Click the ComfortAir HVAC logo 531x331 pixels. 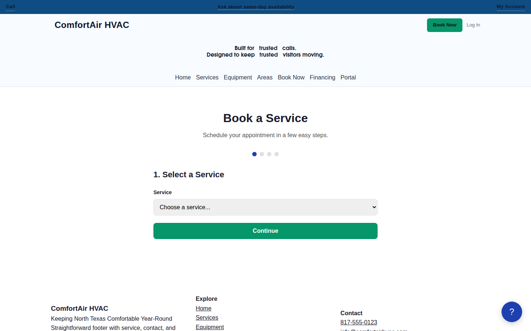pyautogui.click(x=92, y=25)
